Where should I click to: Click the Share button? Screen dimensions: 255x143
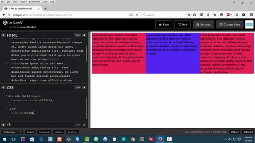tap(235, 132)
